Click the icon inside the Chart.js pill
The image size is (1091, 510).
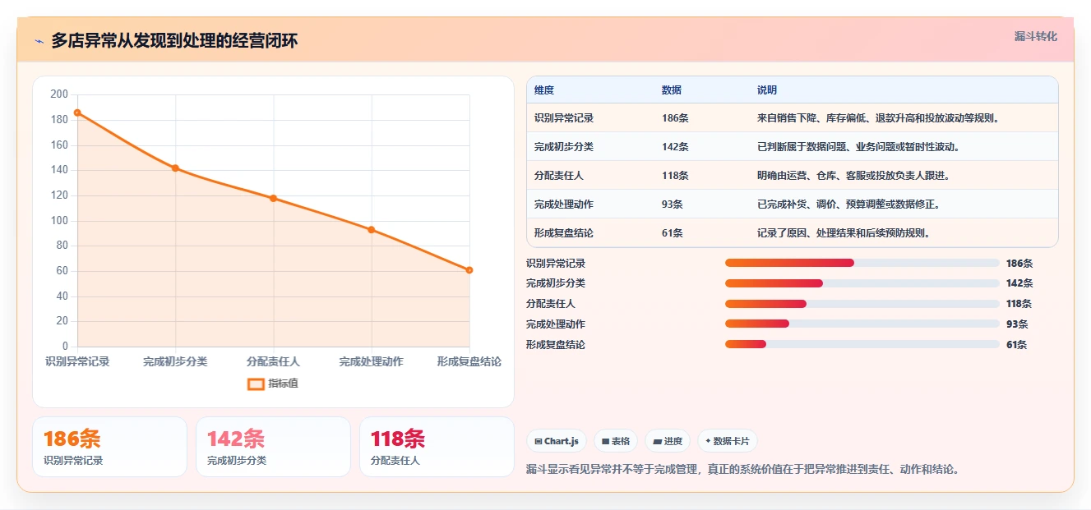click(x=538, y=441)
